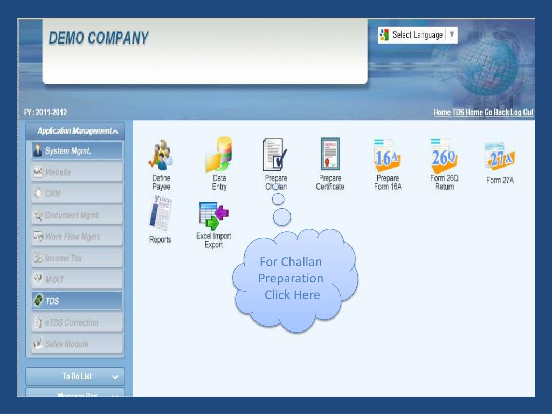Open the Reports icon
This screenshot has width=552, height=414.
click(161, 213)
